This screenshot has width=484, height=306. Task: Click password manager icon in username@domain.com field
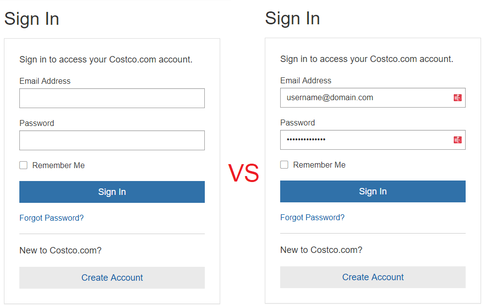(x=457, y=98)
